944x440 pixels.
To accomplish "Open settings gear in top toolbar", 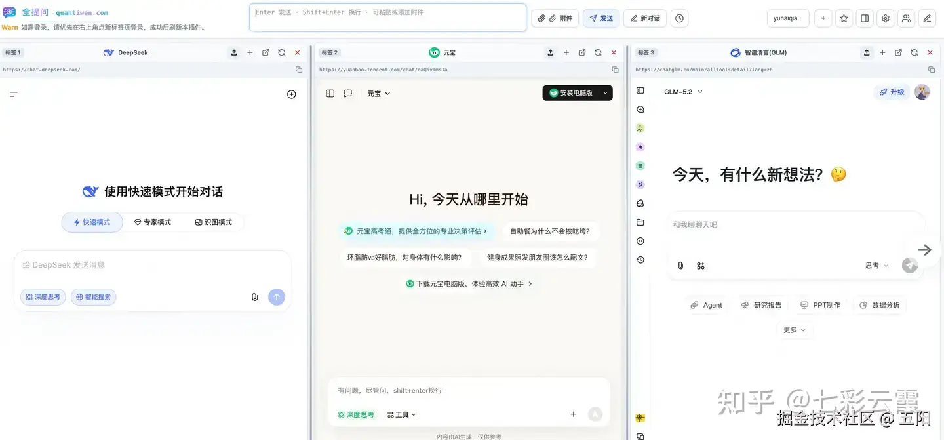I will click(886, 18).
